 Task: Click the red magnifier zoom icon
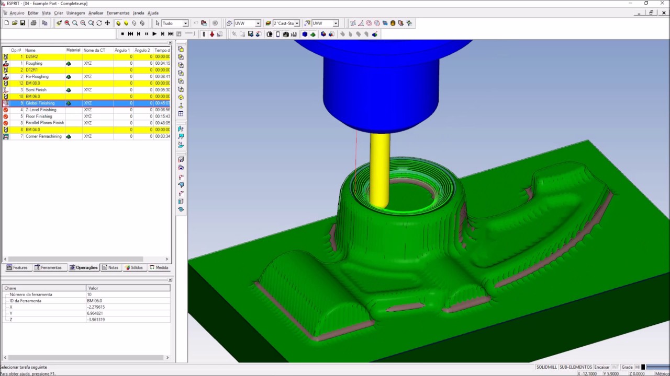pyautogui.click(x=67, y=23)
